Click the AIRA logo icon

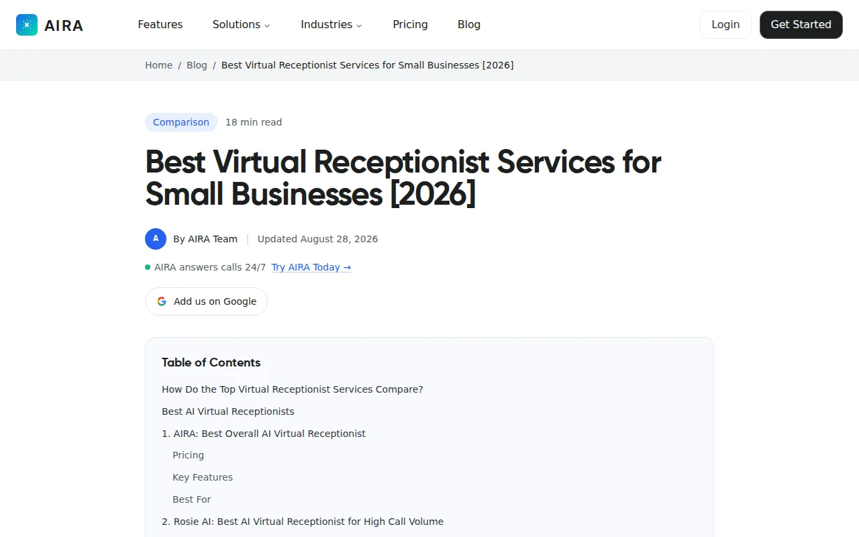point(27,25)
